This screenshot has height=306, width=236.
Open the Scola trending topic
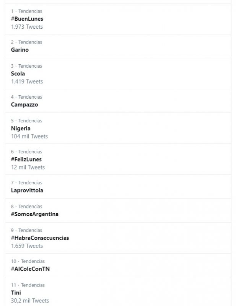click(18, 73)
